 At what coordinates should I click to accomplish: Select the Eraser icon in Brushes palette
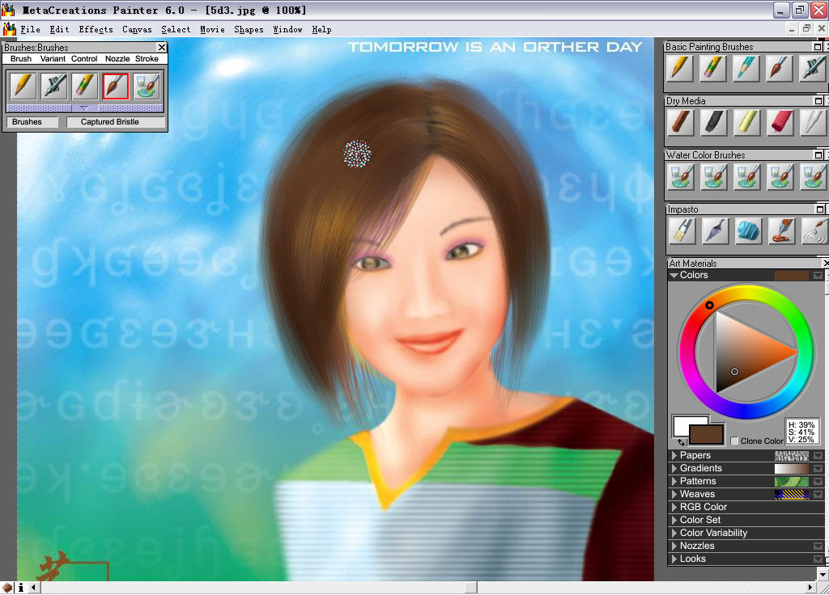pos(84,87)
